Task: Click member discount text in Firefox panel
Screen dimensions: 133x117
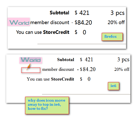Action: click(50, 23)
